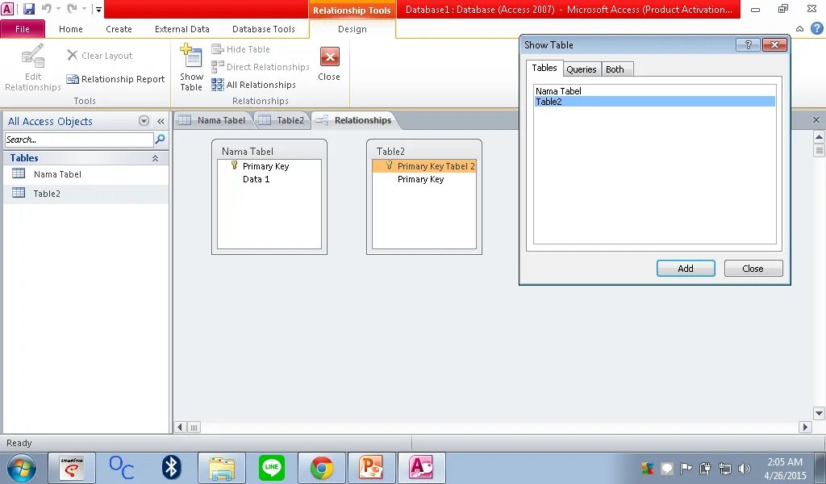Select Table2 in the Show Table list

[655, 102]
